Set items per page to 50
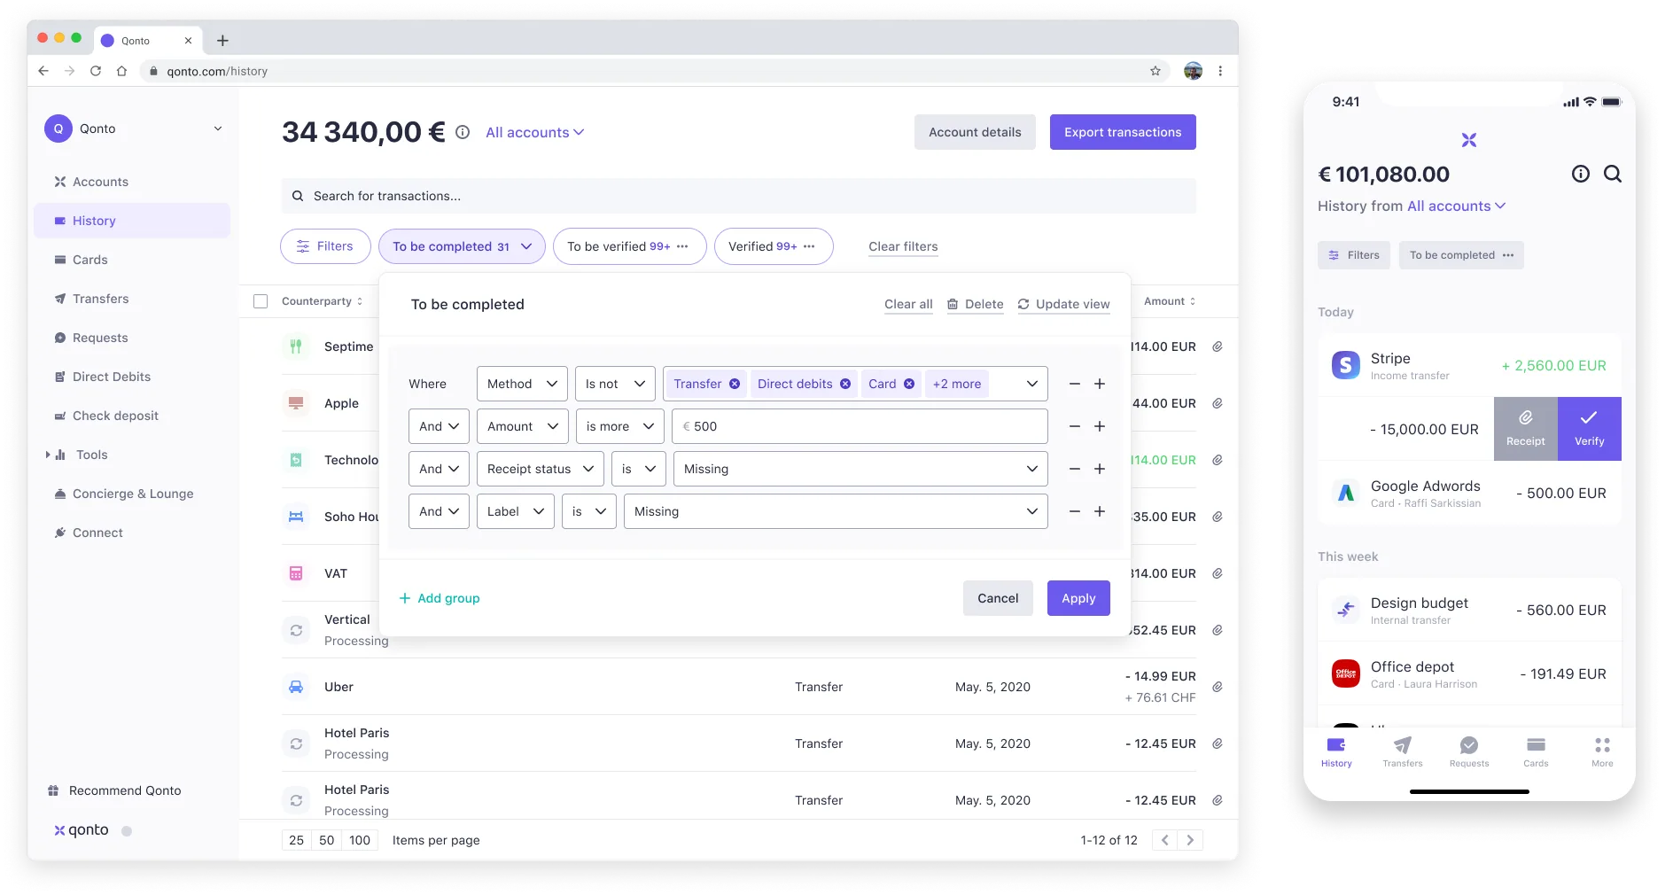Viewport: 1673px width, 895px height. 327,840
